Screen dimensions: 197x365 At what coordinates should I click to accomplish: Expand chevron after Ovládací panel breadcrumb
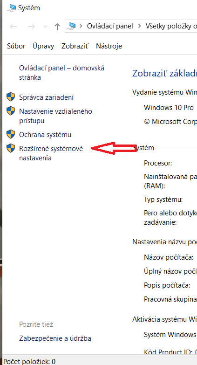coord(140,26)
